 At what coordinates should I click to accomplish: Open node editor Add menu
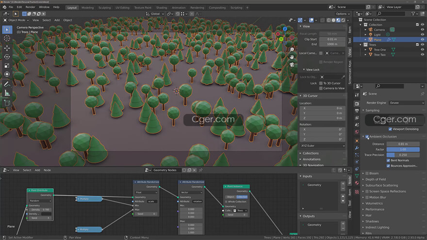click(x=37, y=170)
